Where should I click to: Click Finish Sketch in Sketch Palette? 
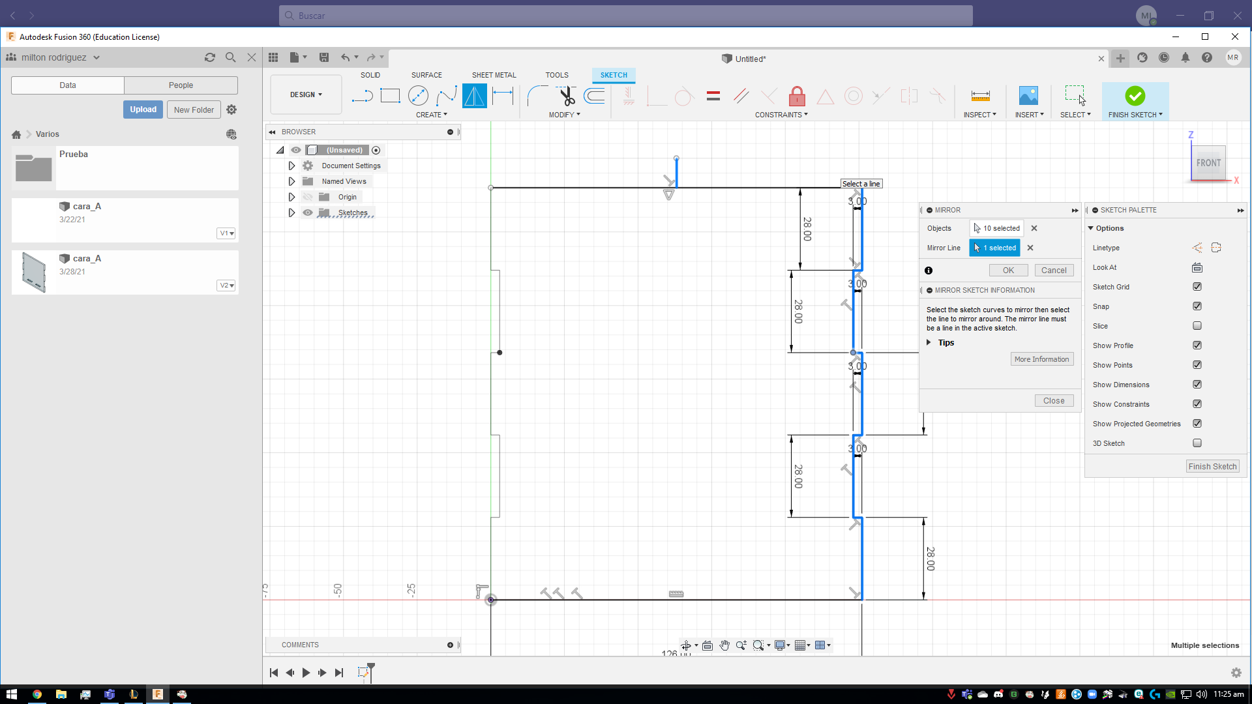[1212, 466]
